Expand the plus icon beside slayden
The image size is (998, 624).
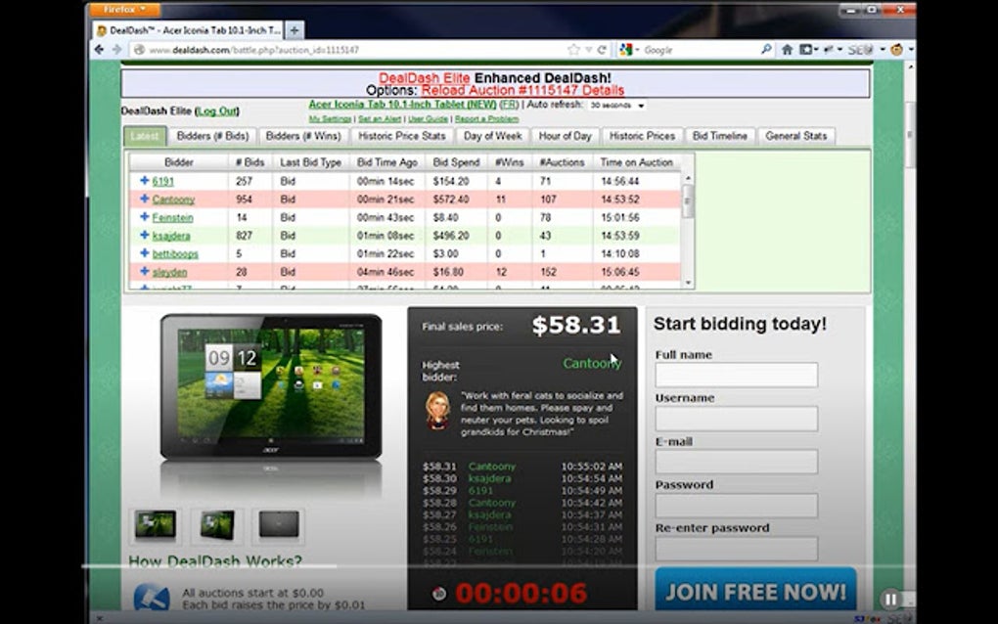point(145,271)
